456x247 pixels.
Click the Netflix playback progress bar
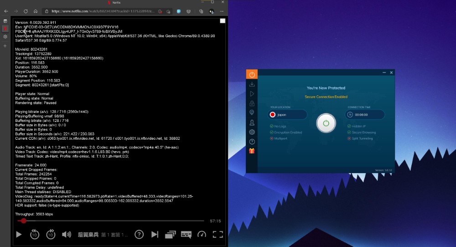pyautogui.click(x=114, y=221)
